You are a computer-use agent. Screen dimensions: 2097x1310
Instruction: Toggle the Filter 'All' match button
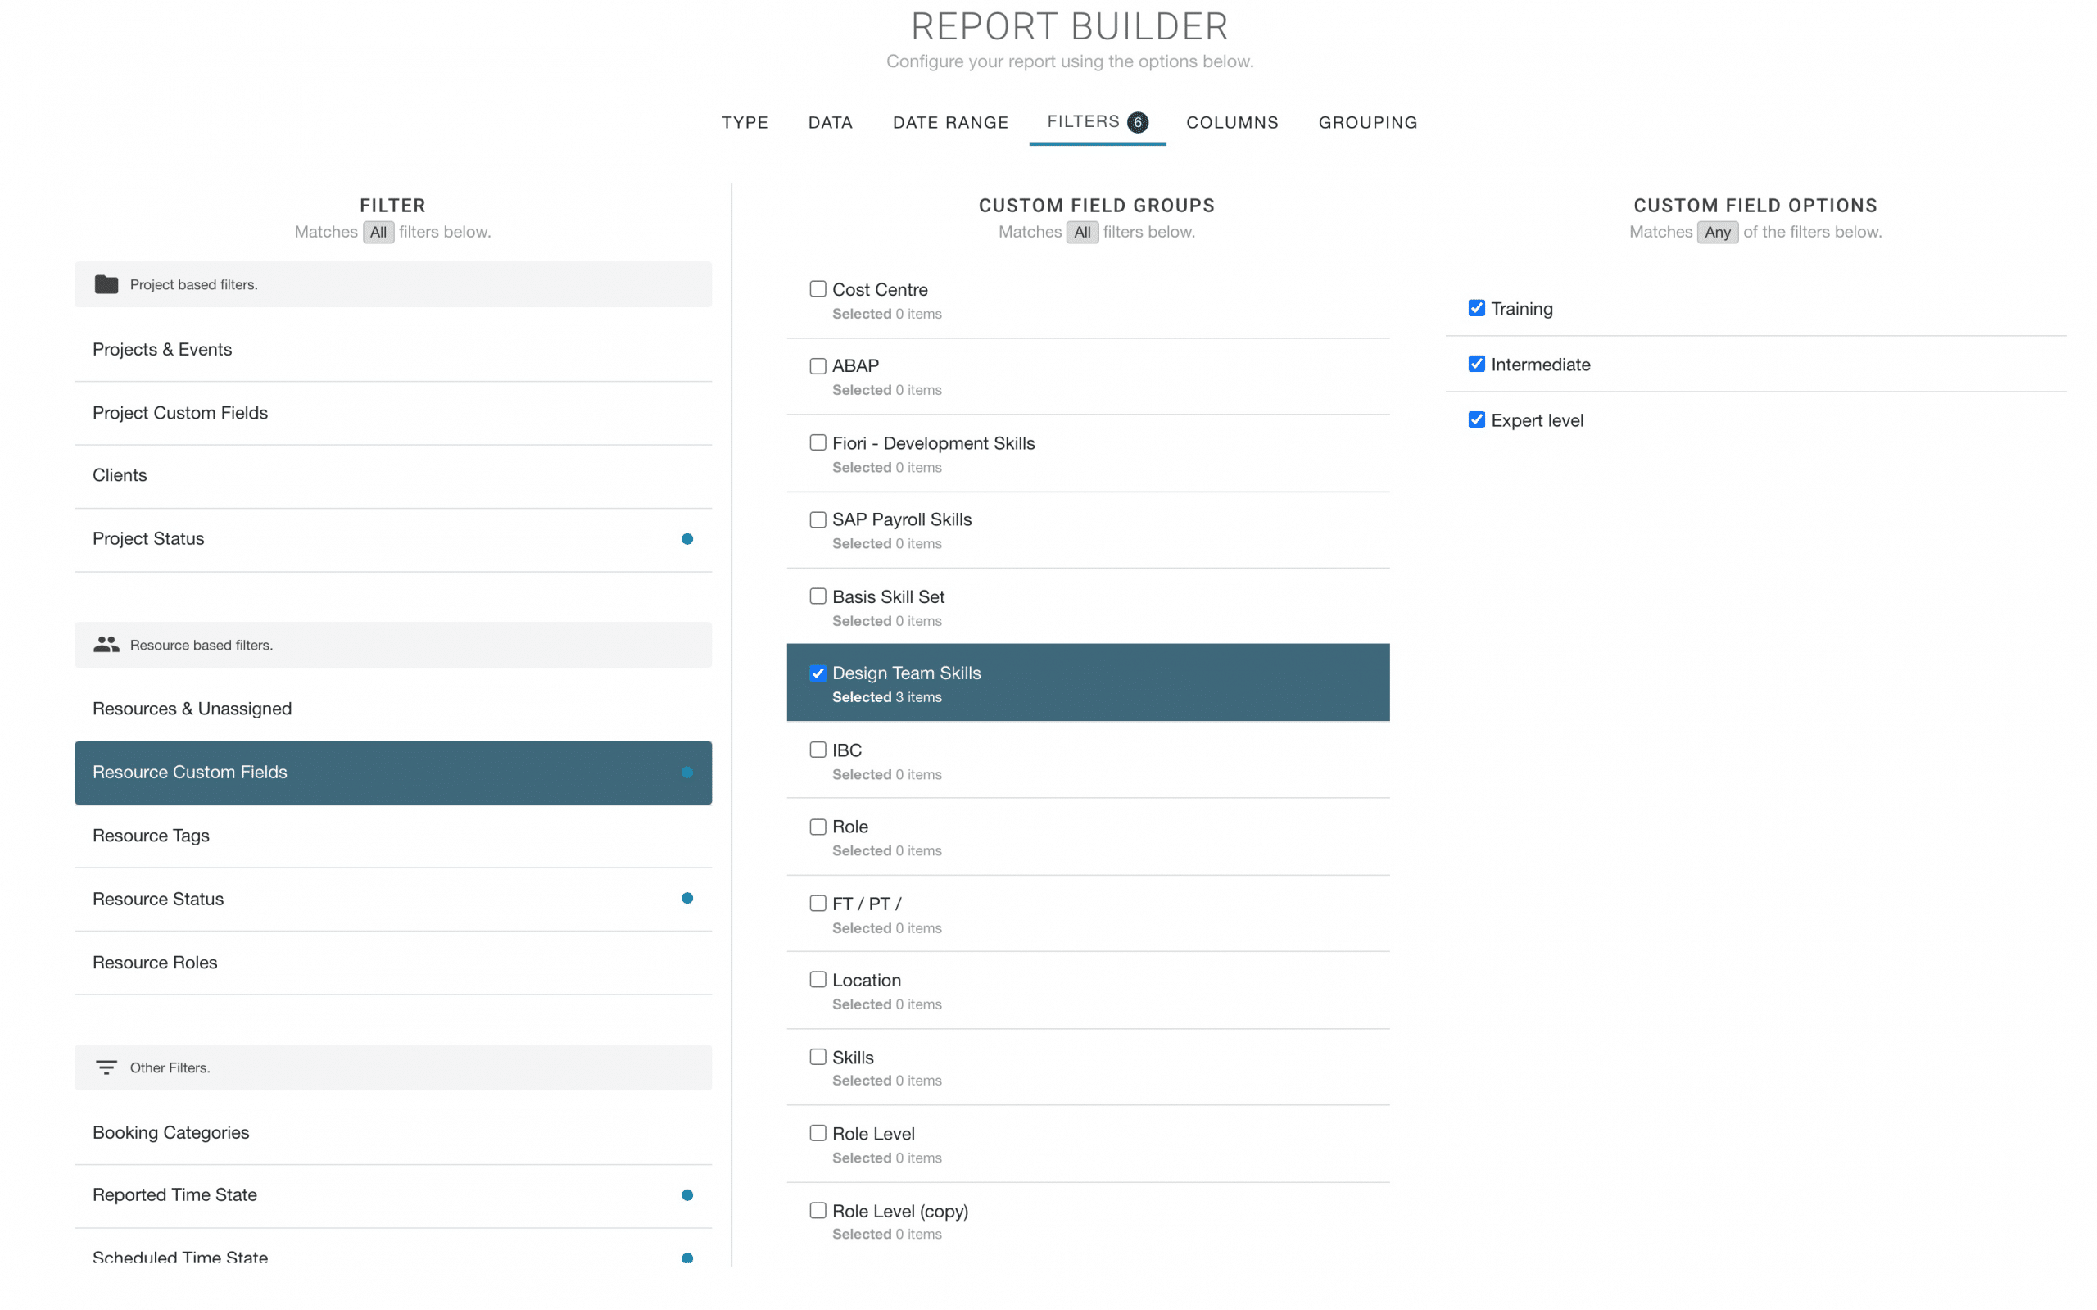[378, 232]
